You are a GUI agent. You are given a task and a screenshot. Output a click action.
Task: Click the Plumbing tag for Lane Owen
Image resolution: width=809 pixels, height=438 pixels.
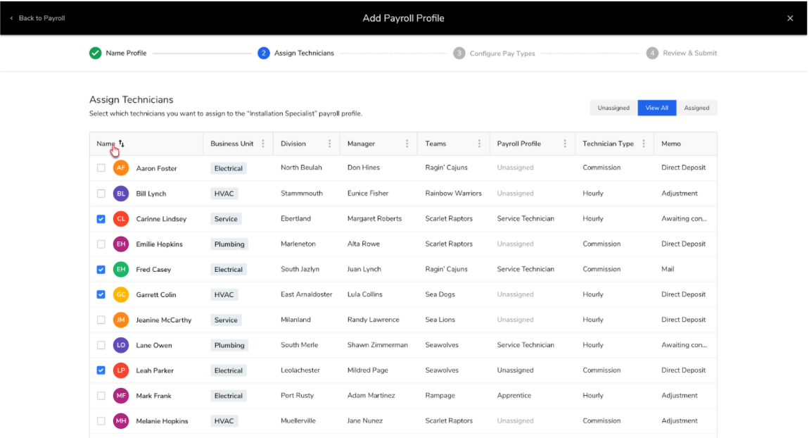229,346
